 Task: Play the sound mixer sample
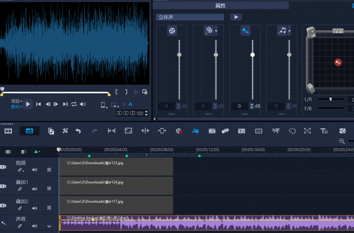pos(236,17)
